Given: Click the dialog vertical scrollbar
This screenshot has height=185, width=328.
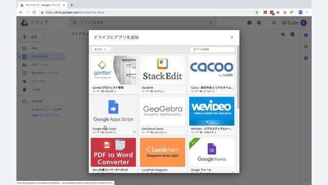Looking at the screenshot, I should (238, 77).
